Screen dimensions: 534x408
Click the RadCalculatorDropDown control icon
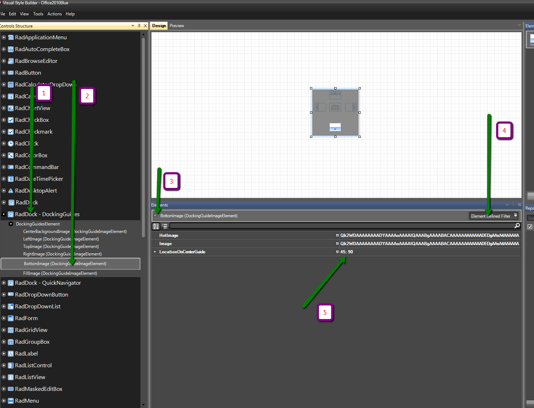coord(11,85)
